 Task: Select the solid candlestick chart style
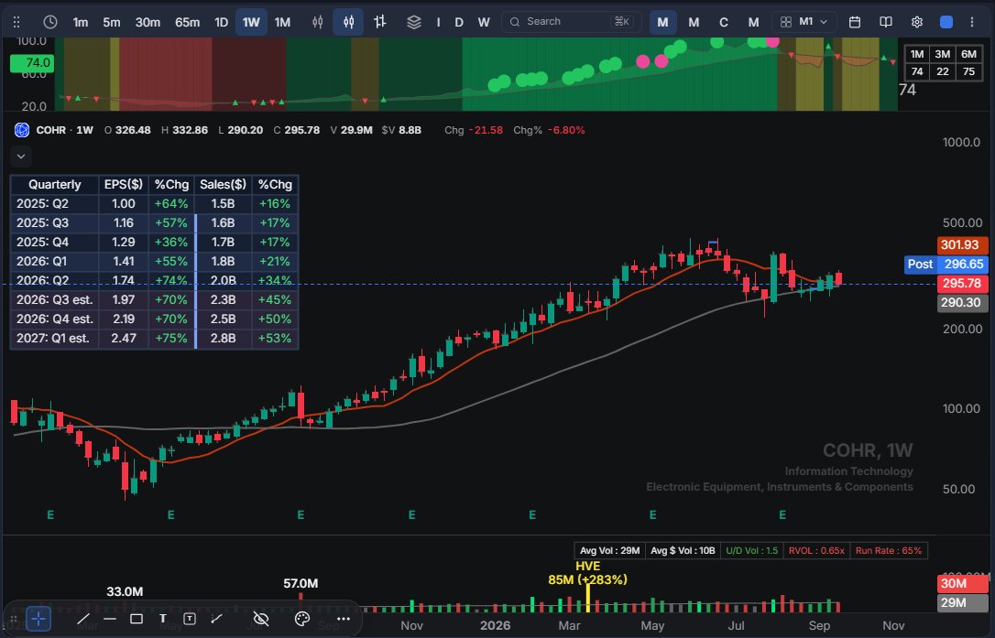(348, 22)
